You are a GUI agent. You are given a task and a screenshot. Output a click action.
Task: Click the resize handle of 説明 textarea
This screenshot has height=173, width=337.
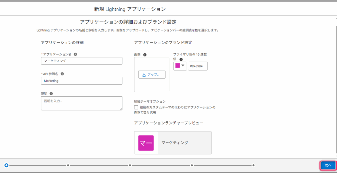[x=121, y=108]
